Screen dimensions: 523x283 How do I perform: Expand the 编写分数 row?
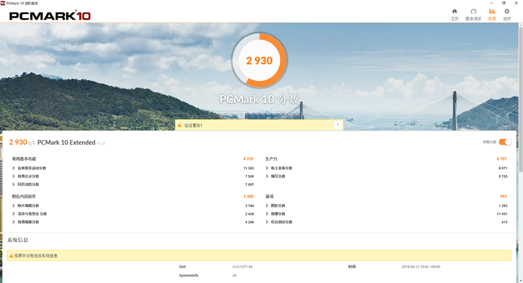pyautogui.click(x=267, y=176)
